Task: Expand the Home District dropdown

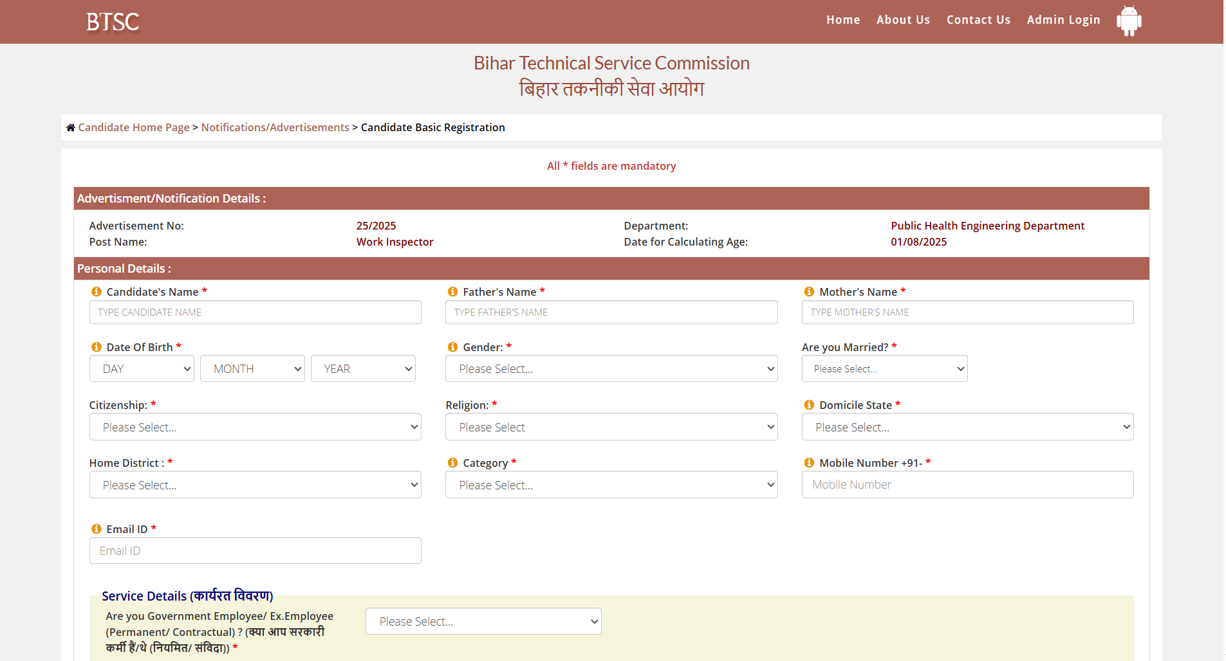Action: click(x=255, y=485)
